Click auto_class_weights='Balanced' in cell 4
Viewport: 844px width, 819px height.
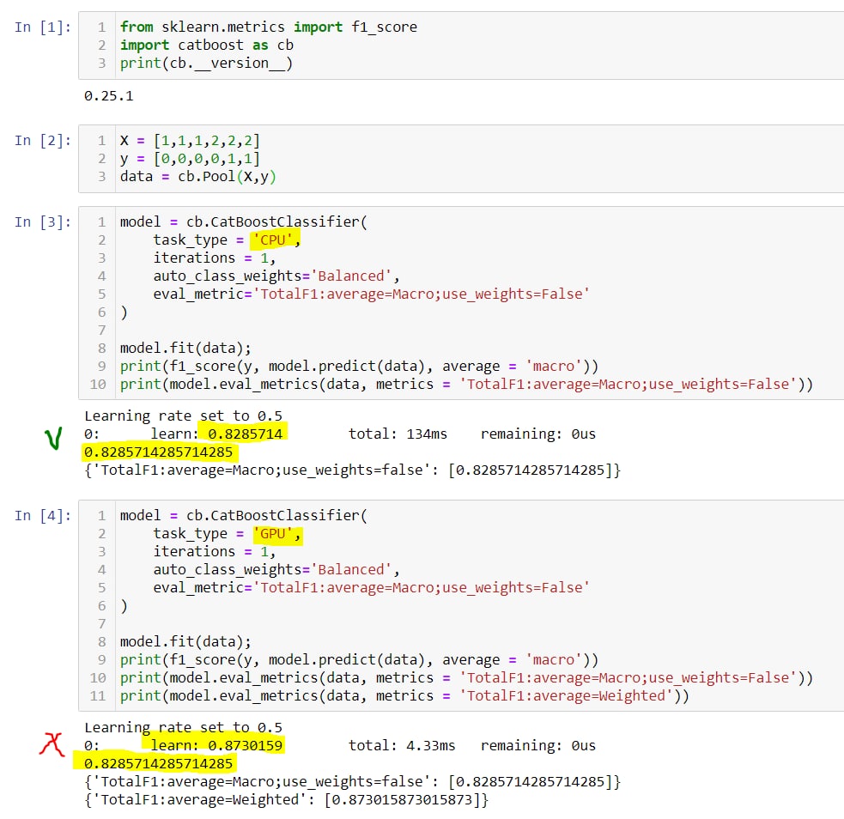[276, 570]
